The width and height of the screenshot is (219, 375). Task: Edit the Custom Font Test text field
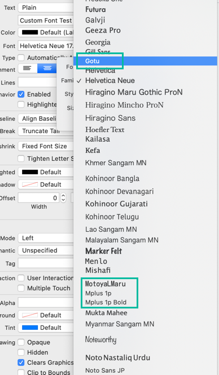[x=46, y=20]
